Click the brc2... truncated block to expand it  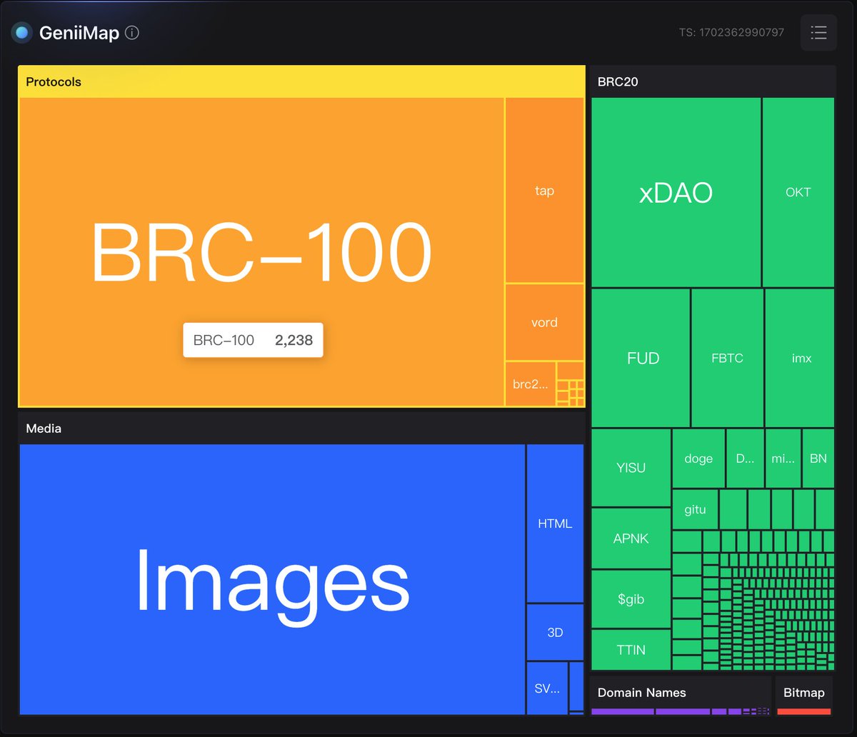[x=528, y=383]
